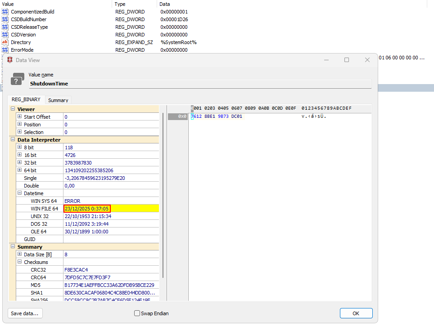Collapse the Datetime group
This screenshot has height=326, width=434.
(19, 193)
